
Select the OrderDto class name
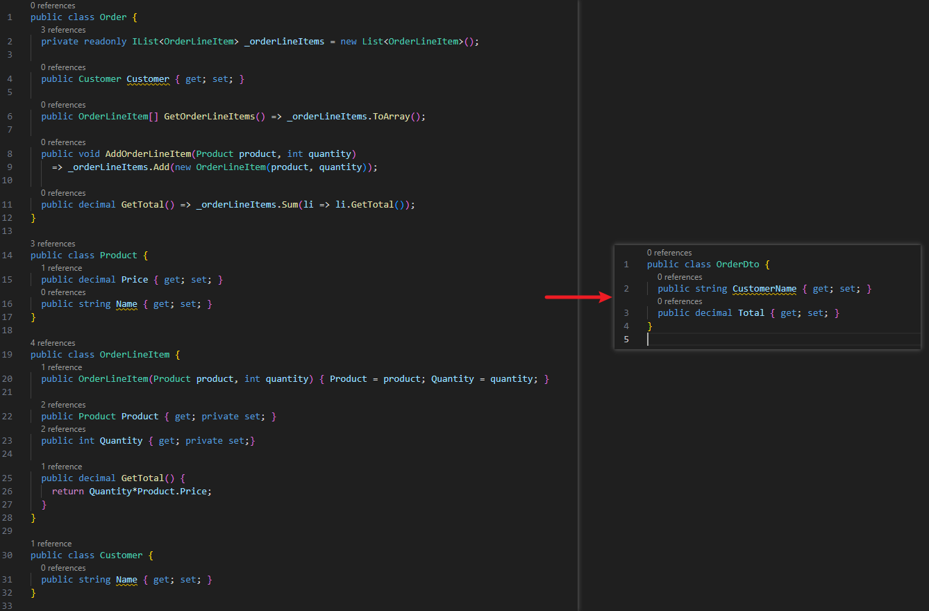tap(737, 265)
